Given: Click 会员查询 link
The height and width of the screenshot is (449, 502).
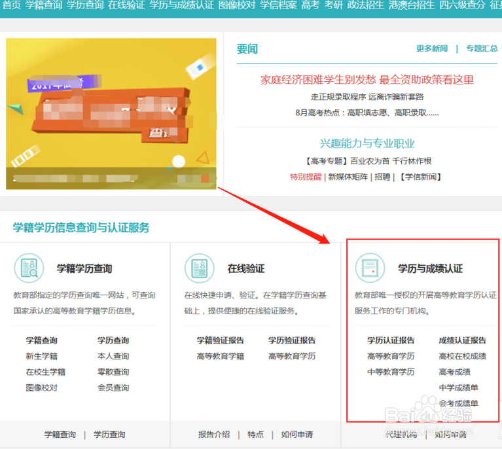Looking at the screenshot, I should 113,387.
